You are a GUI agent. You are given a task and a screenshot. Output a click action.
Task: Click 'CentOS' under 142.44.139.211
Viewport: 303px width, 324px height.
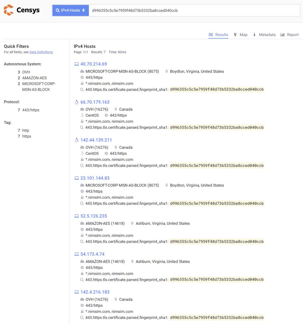92,153
